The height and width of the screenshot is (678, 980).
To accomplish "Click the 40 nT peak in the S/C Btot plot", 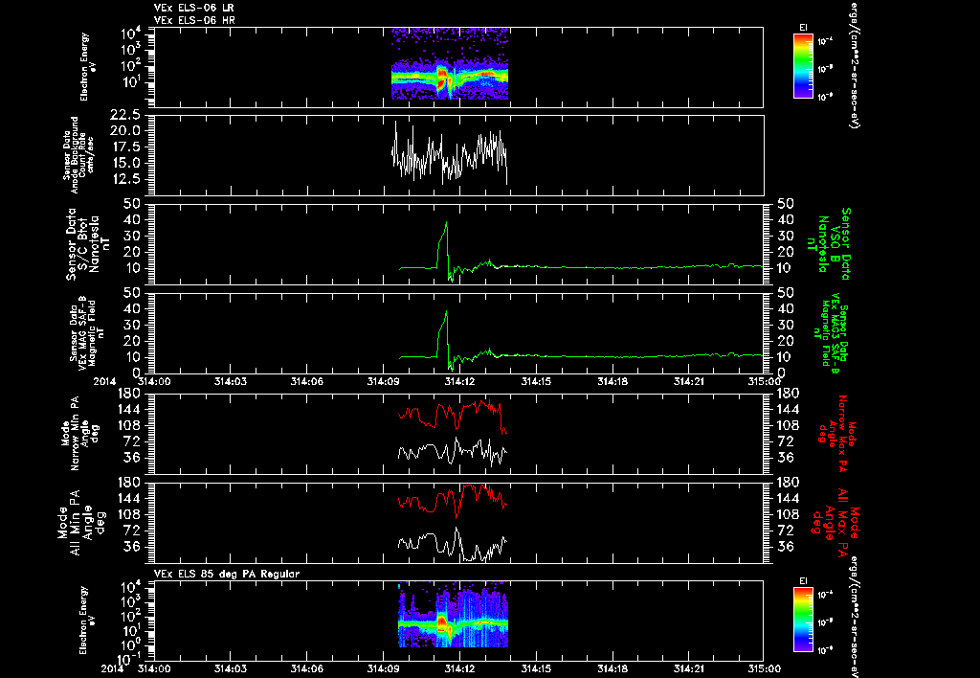I will pyautogui.click(x=446, y=223).
